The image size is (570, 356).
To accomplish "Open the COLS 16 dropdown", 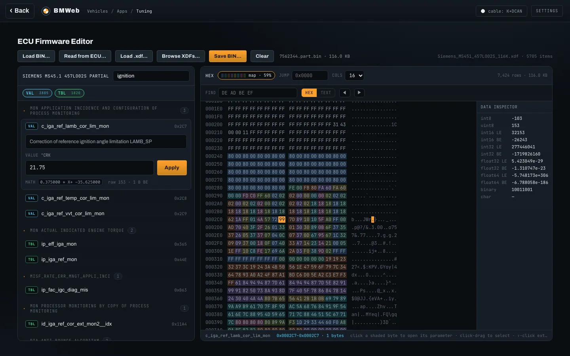I will [x=354, y=75].
